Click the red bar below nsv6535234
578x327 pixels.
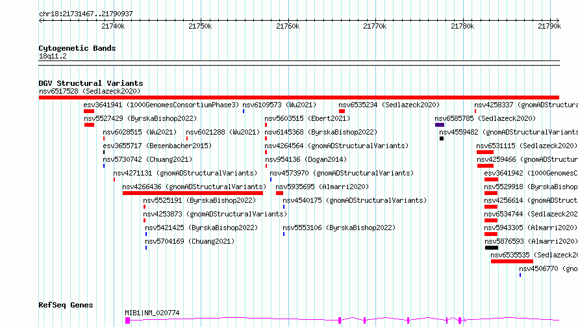coord(342,111)
